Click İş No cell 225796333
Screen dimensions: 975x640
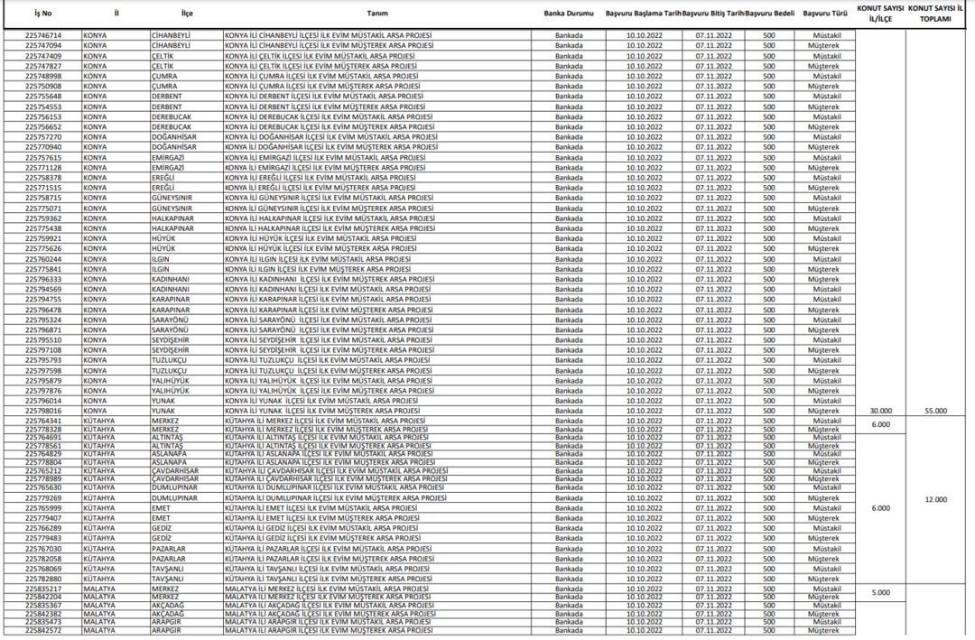coord(43,279)
